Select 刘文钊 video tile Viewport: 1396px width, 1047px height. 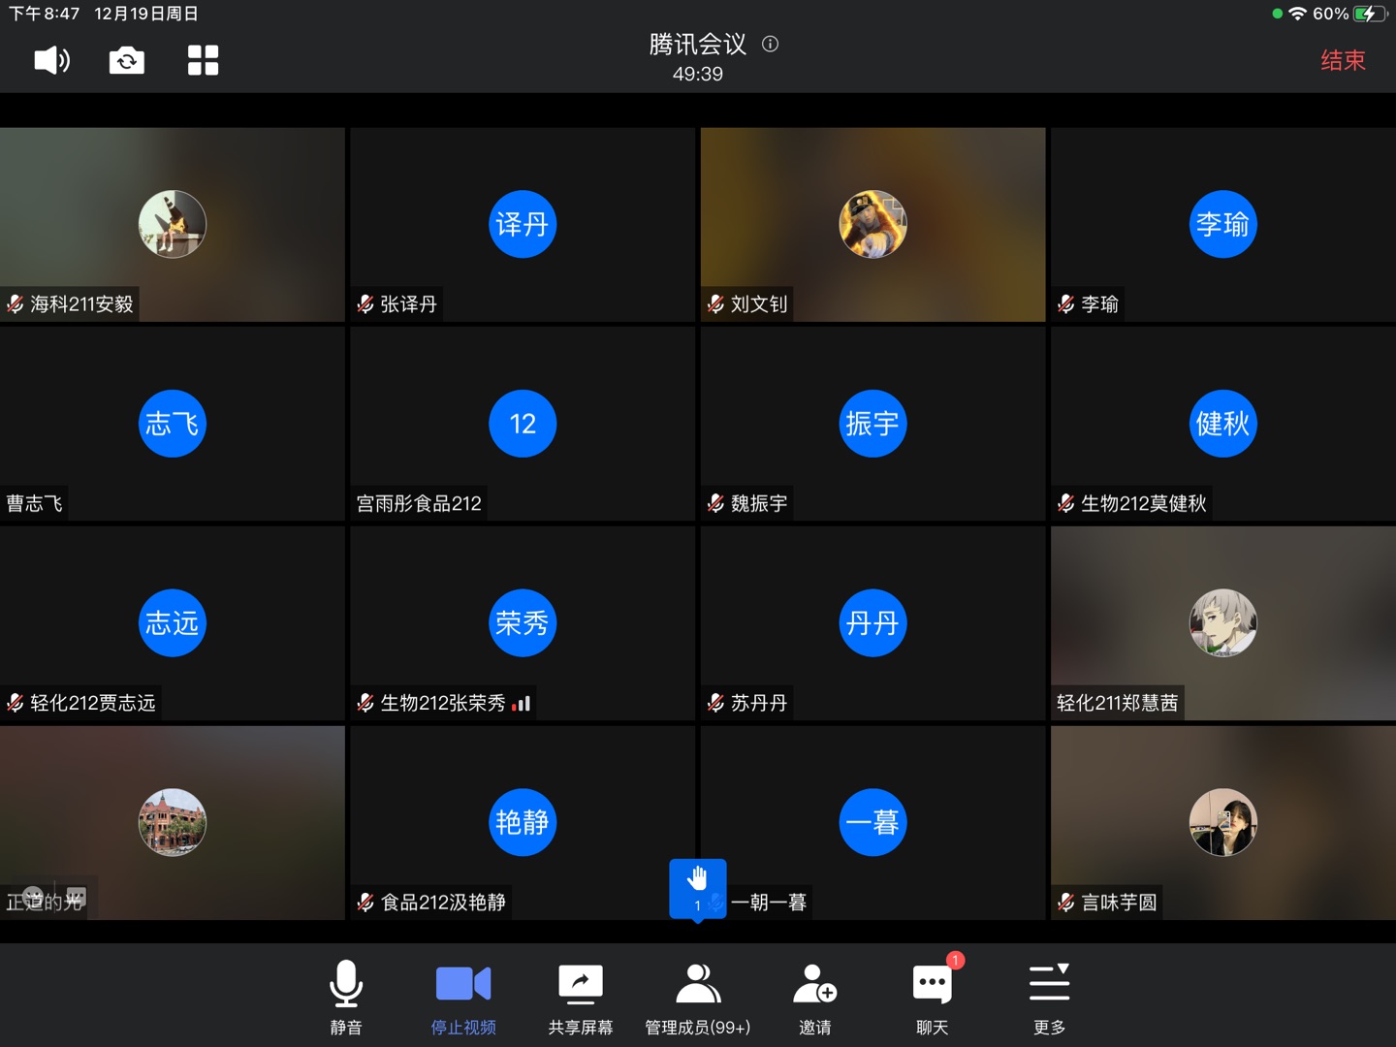(x=872, y=225)
